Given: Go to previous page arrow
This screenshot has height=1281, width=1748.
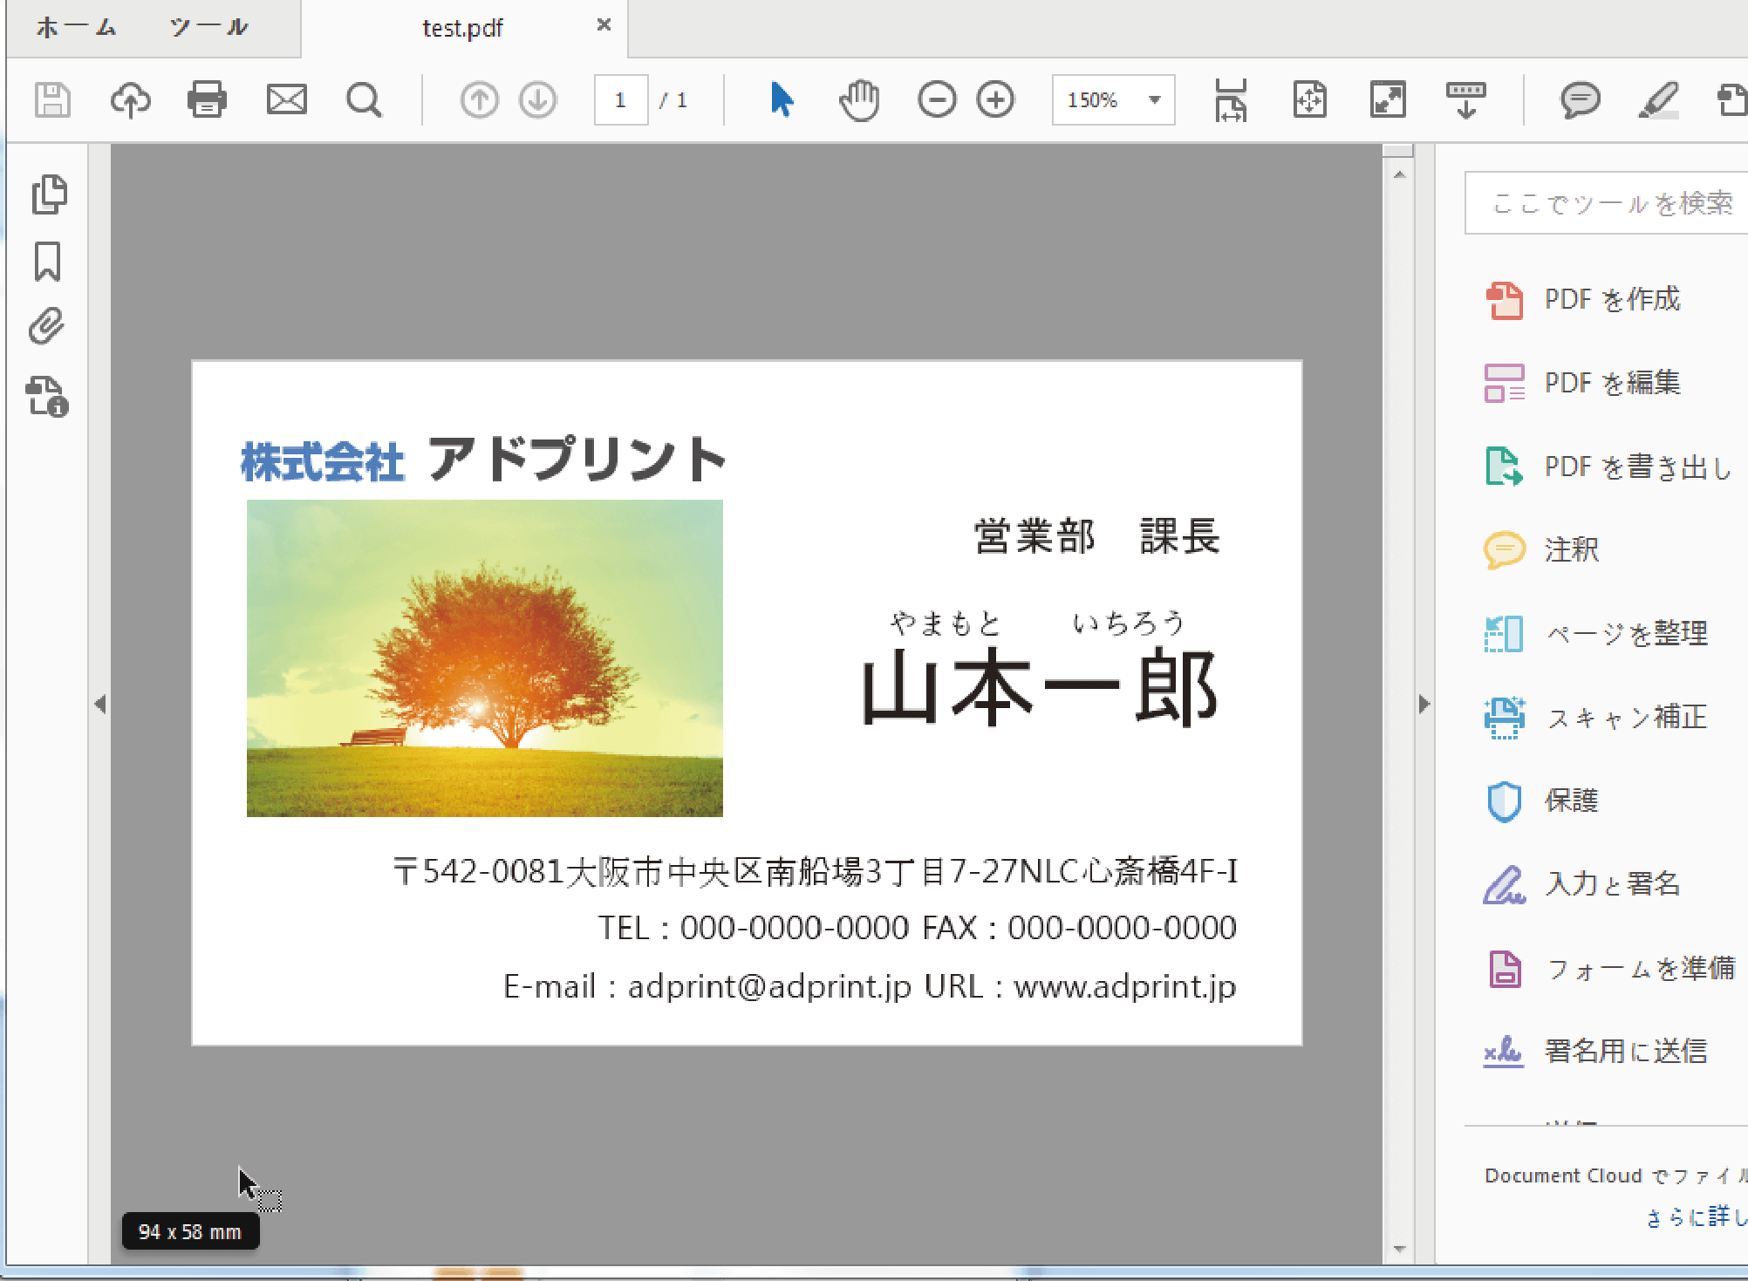Looking at the screenshot, I should (479, 99).
